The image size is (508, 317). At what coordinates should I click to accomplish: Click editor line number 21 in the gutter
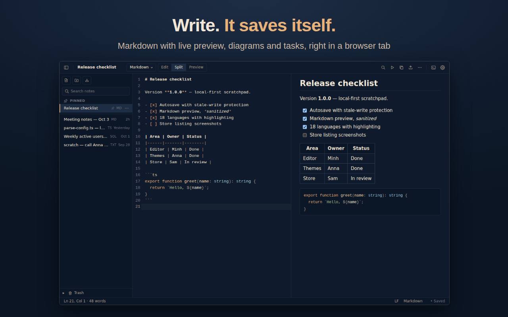pos(138,207)
